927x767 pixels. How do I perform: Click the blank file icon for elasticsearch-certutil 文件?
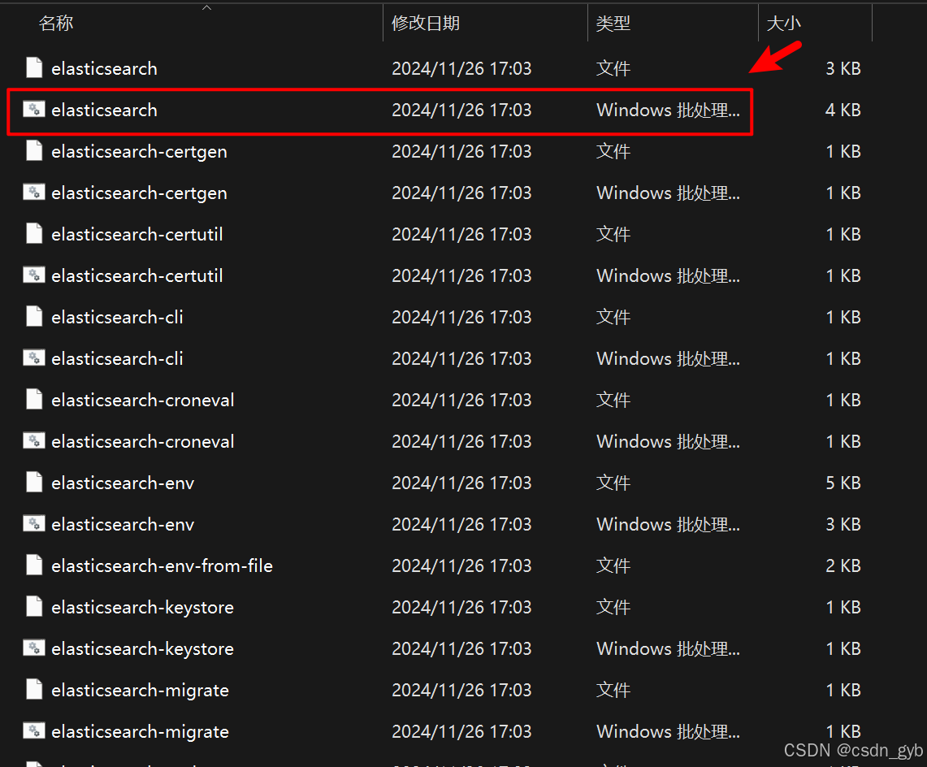tap(34, 233)
